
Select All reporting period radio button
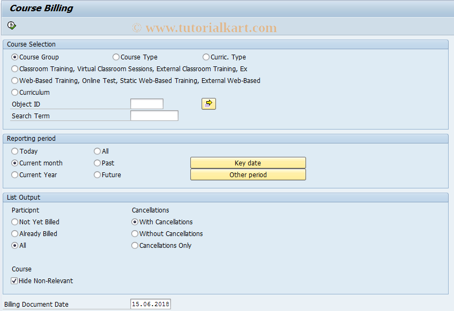(x=97, y=151)
